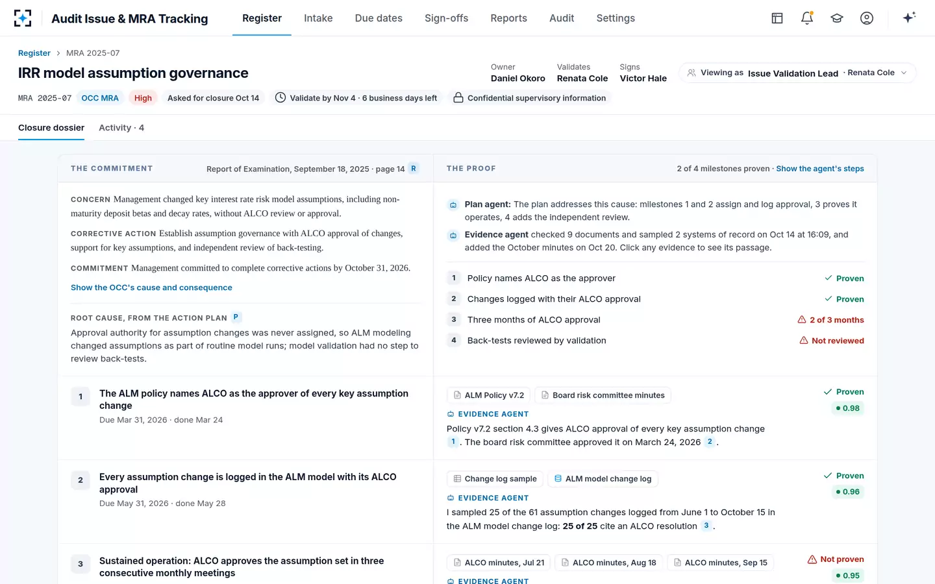This screenshot has width=935, height=584.
Task: Launch the sparkle AI assistant icon
Action: pos(909,18)
